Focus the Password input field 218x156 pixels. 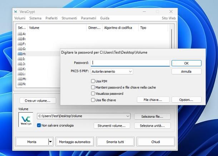click(130, 63)
